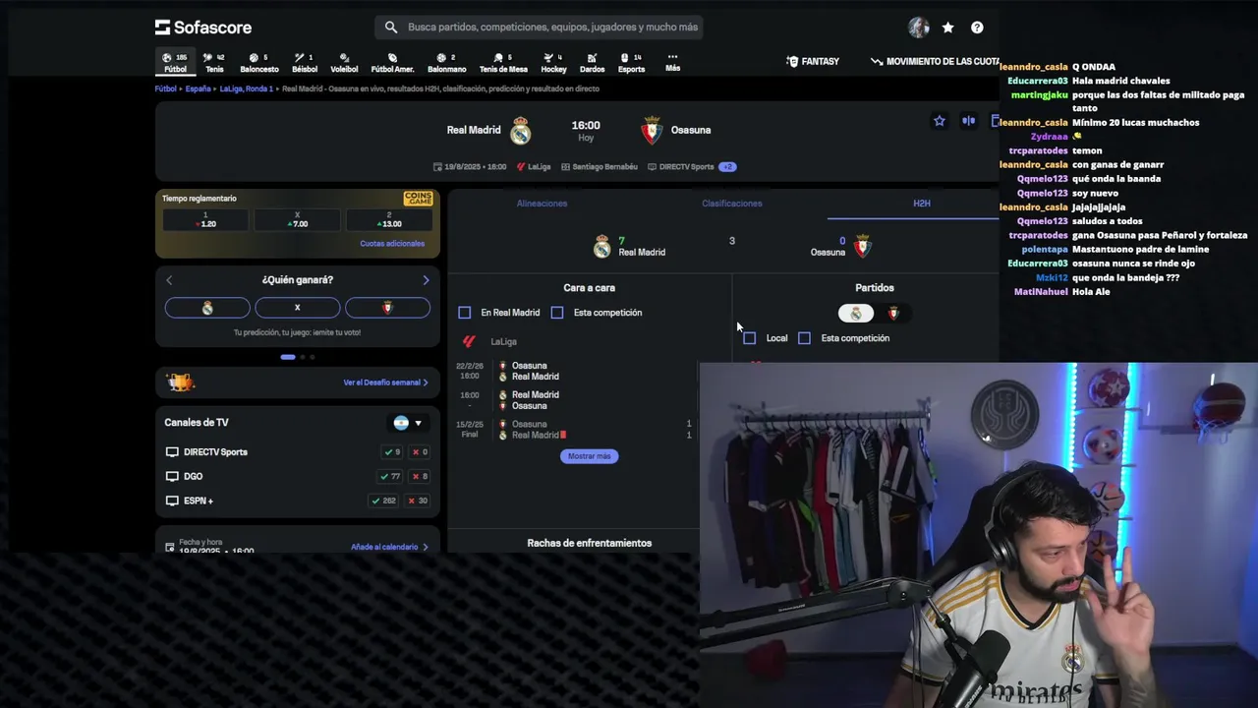This screenshot has width=1258, height=708.
Task: Click green check vote for DIRECTV Sports
Action: [x=392, y=452]
